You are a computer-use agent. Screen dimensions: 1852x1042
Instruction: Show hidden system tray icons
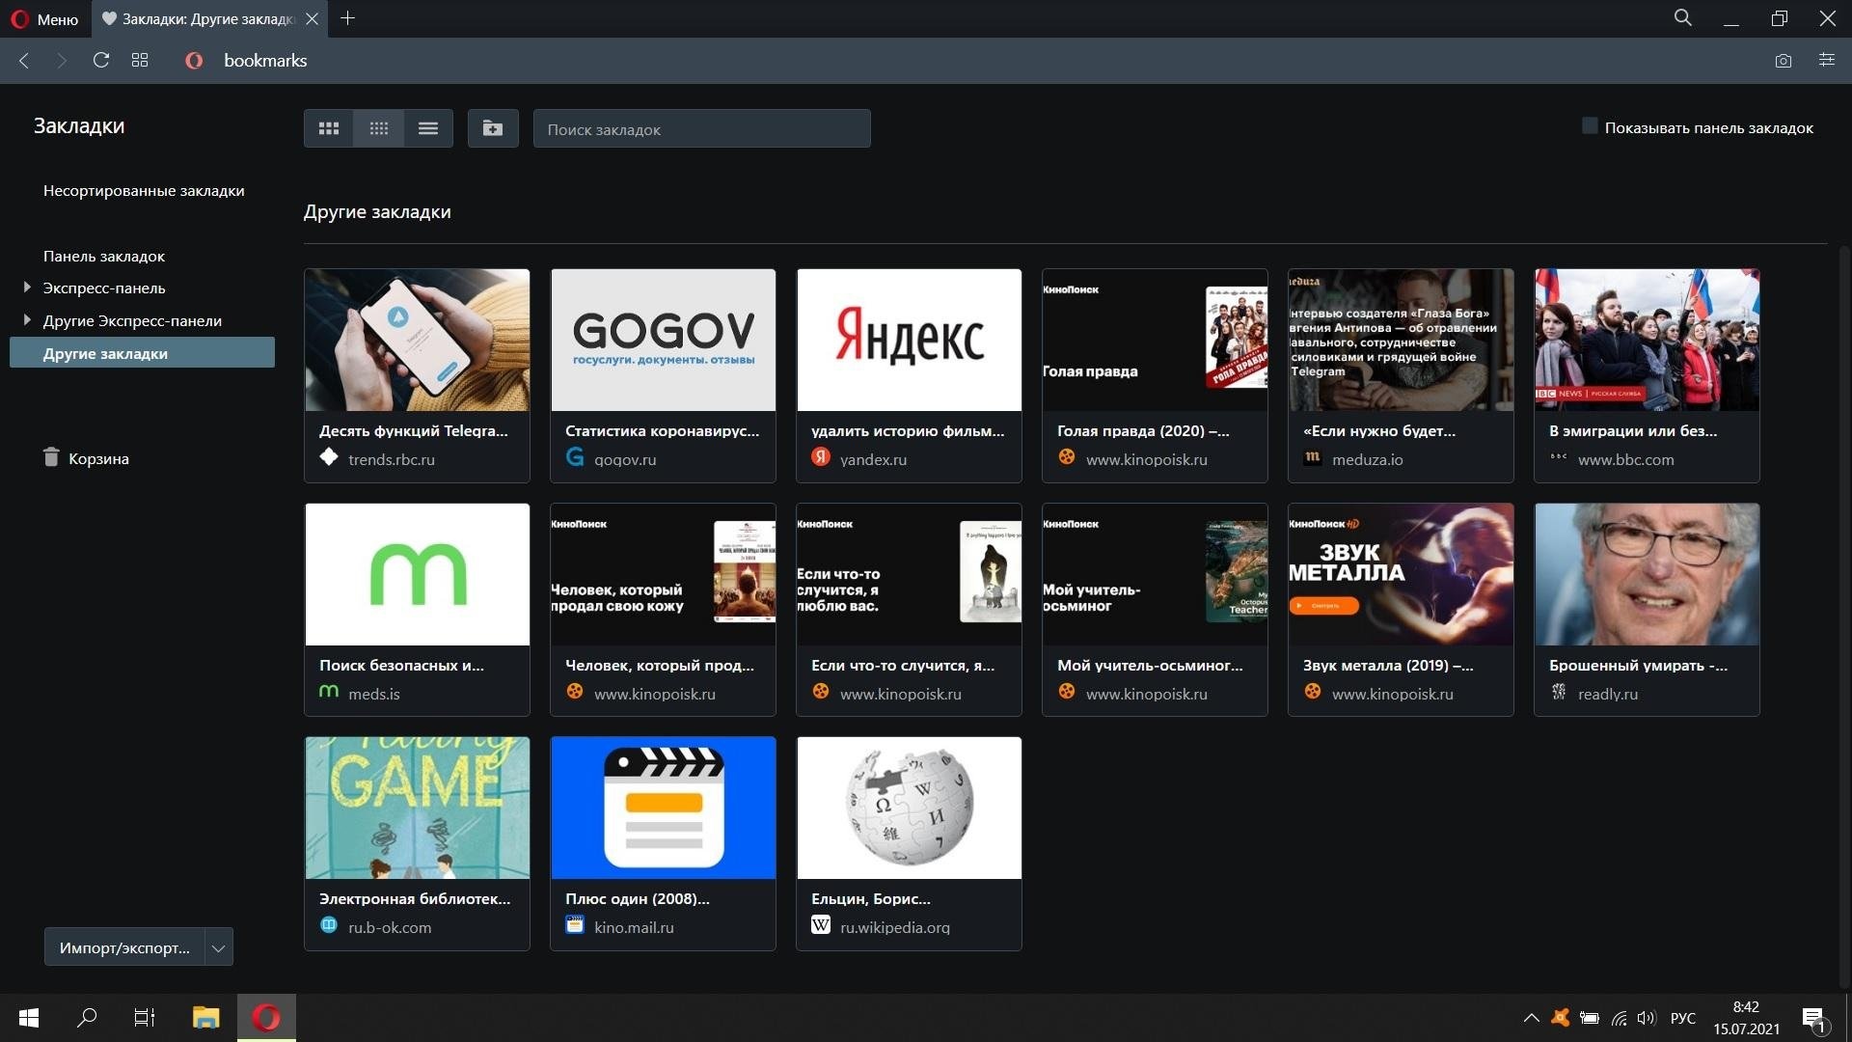pos(1531,1018)
